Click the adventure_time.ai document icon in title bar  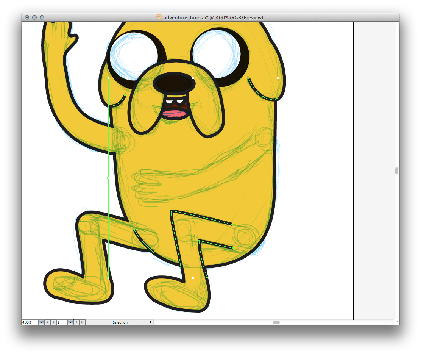point(159,17)
